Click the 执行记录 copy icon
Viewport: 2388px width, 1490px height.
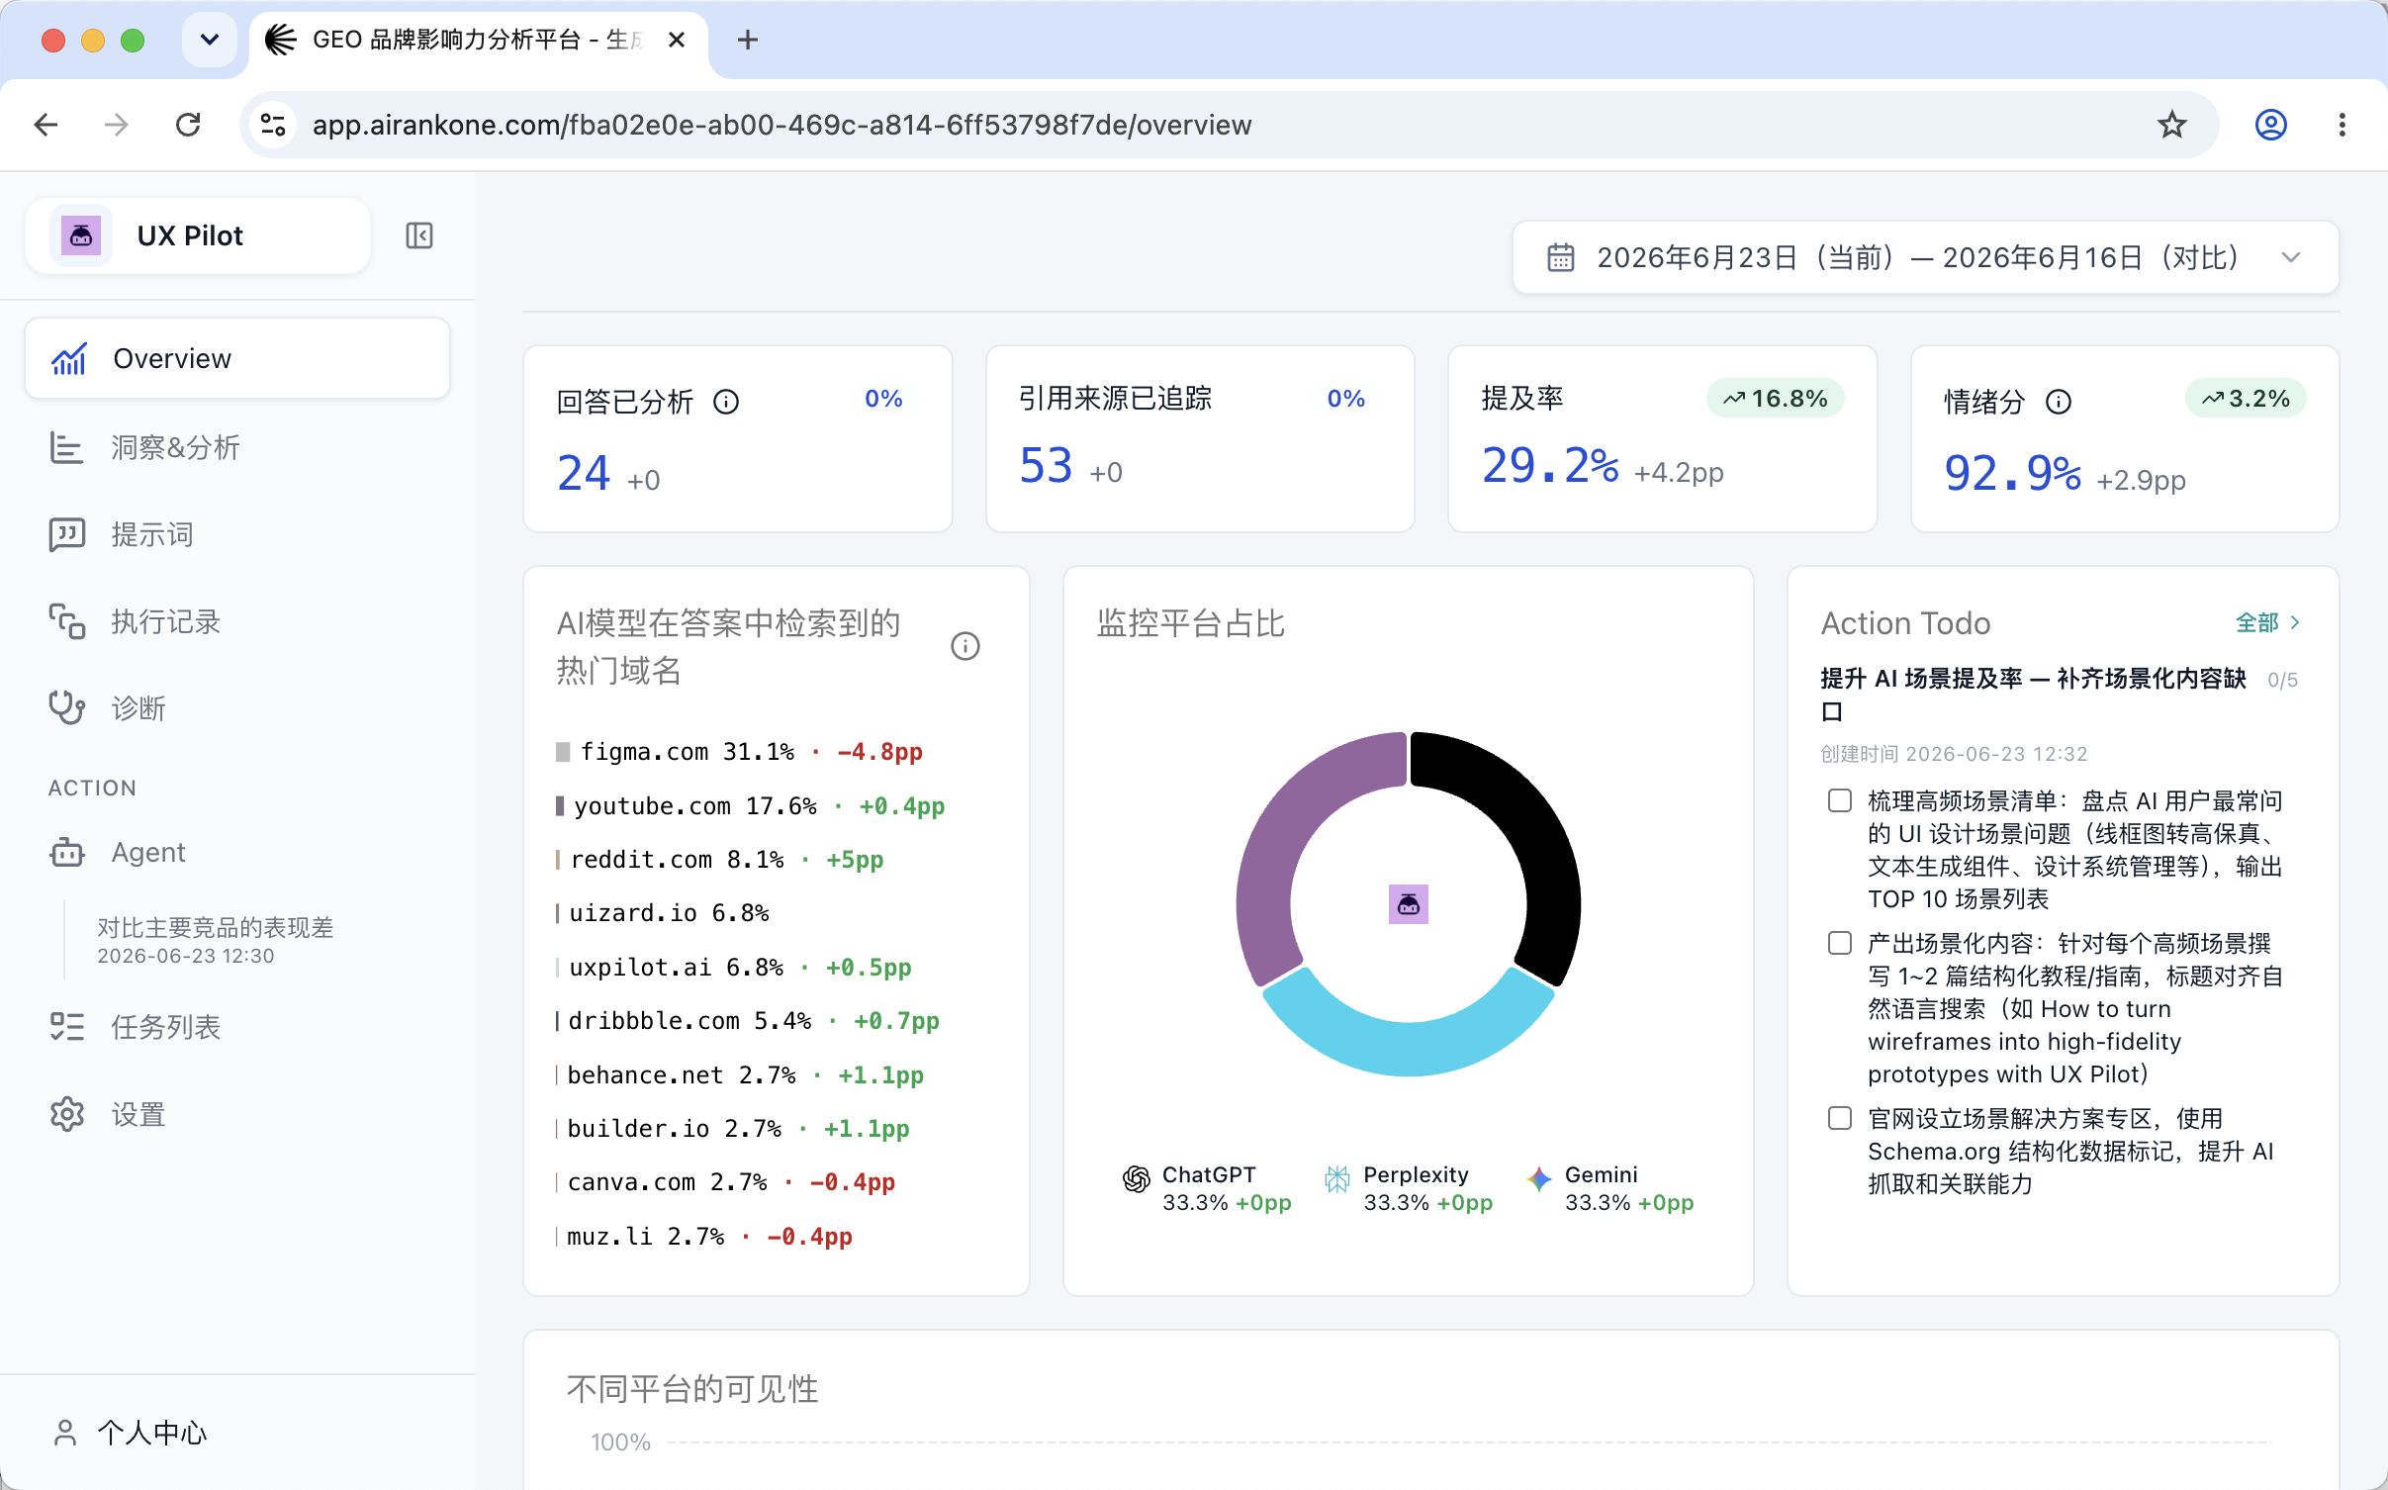(66, 621)
